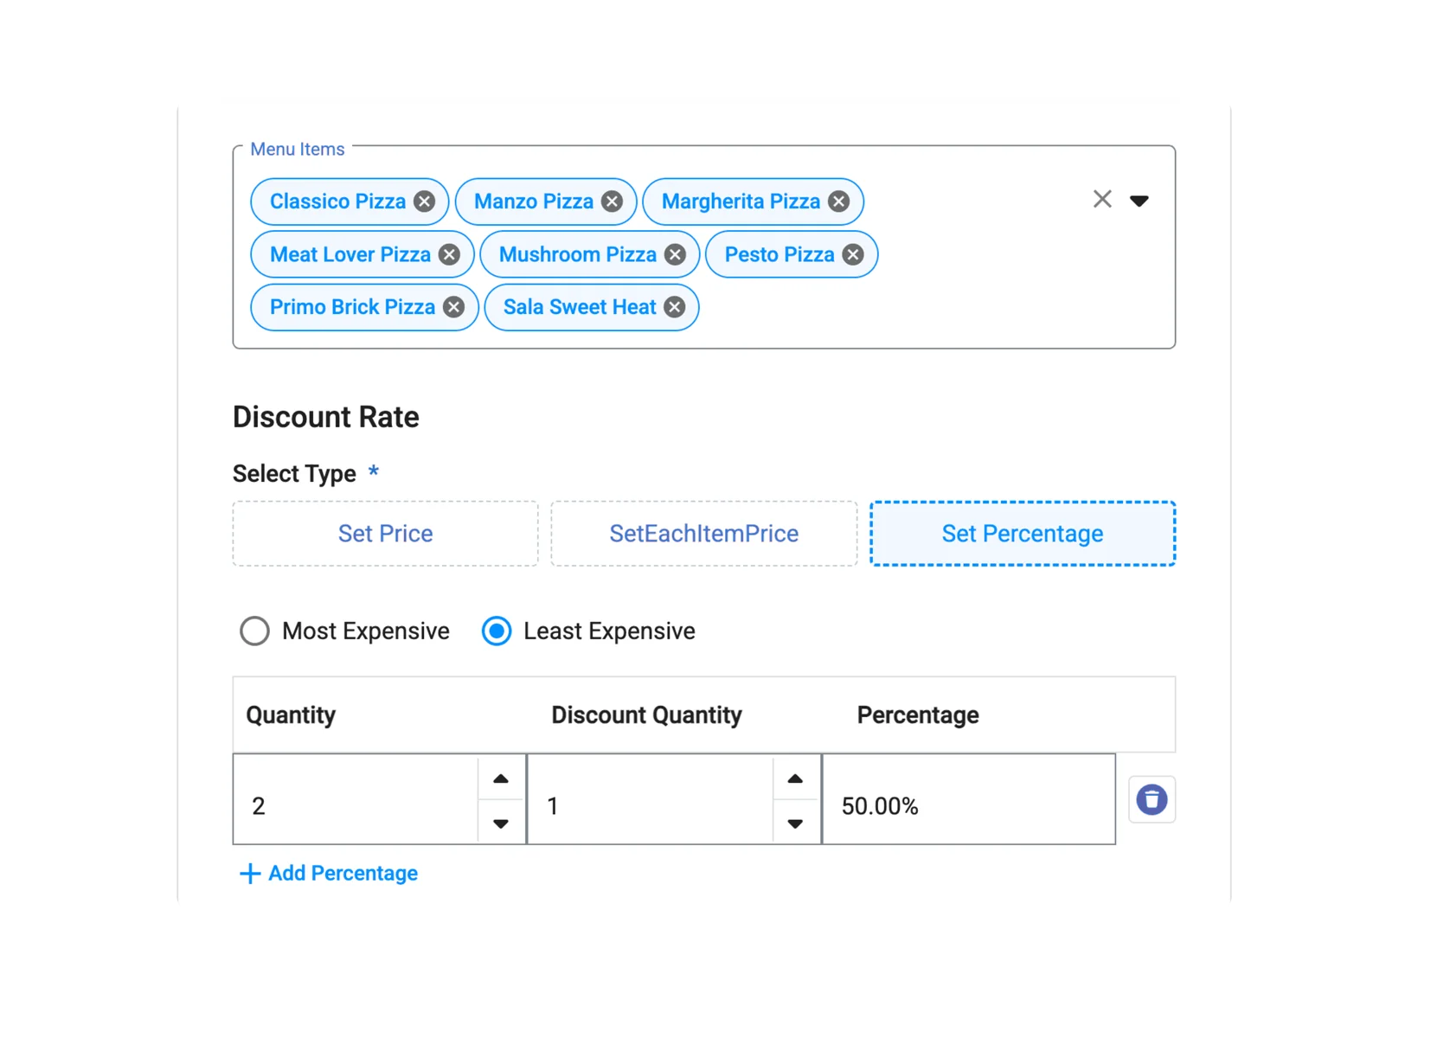Remove Sala Sweet Heat chip

[x=675, y=307]
